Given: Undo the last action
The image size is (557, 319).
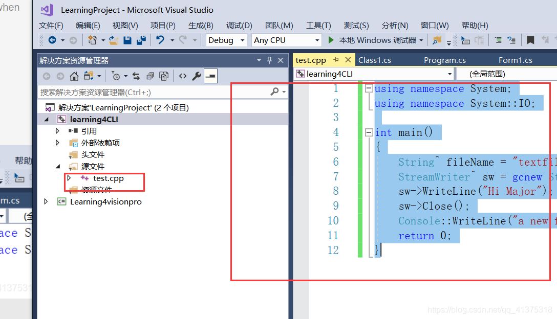Looking at the screenshot, I should coord(160,40).
